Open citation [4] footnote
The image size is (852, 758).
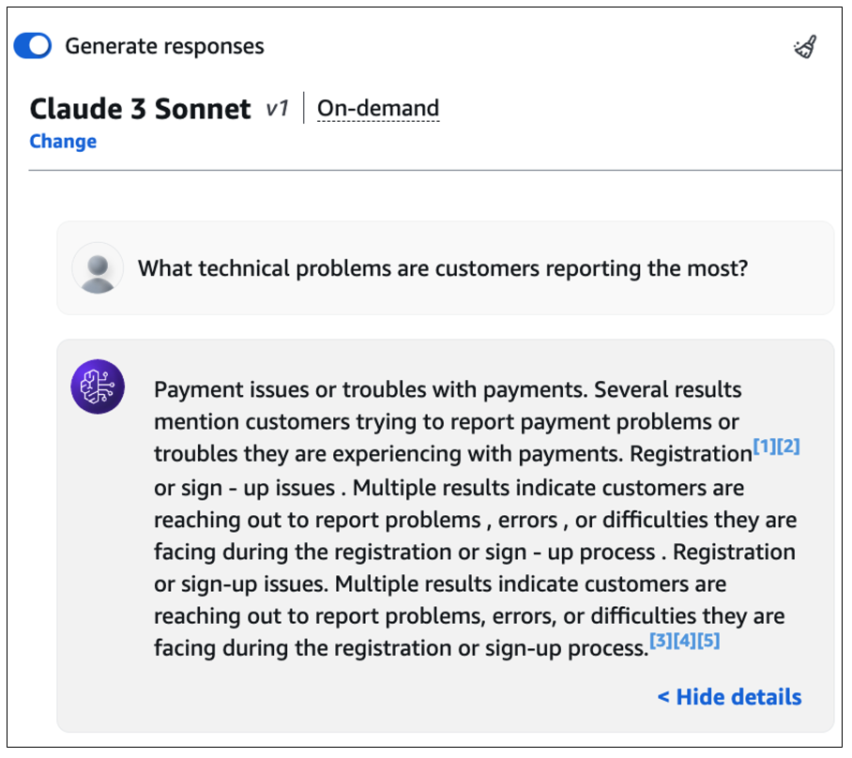pos(685,642)
